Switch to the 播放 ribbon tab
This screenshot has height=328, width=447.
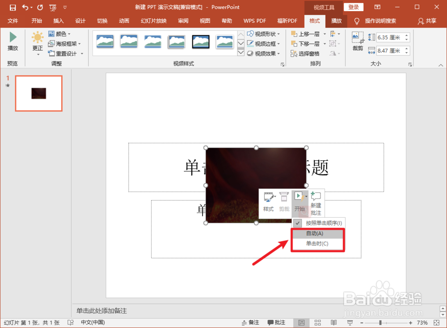(x=336, y=21)
